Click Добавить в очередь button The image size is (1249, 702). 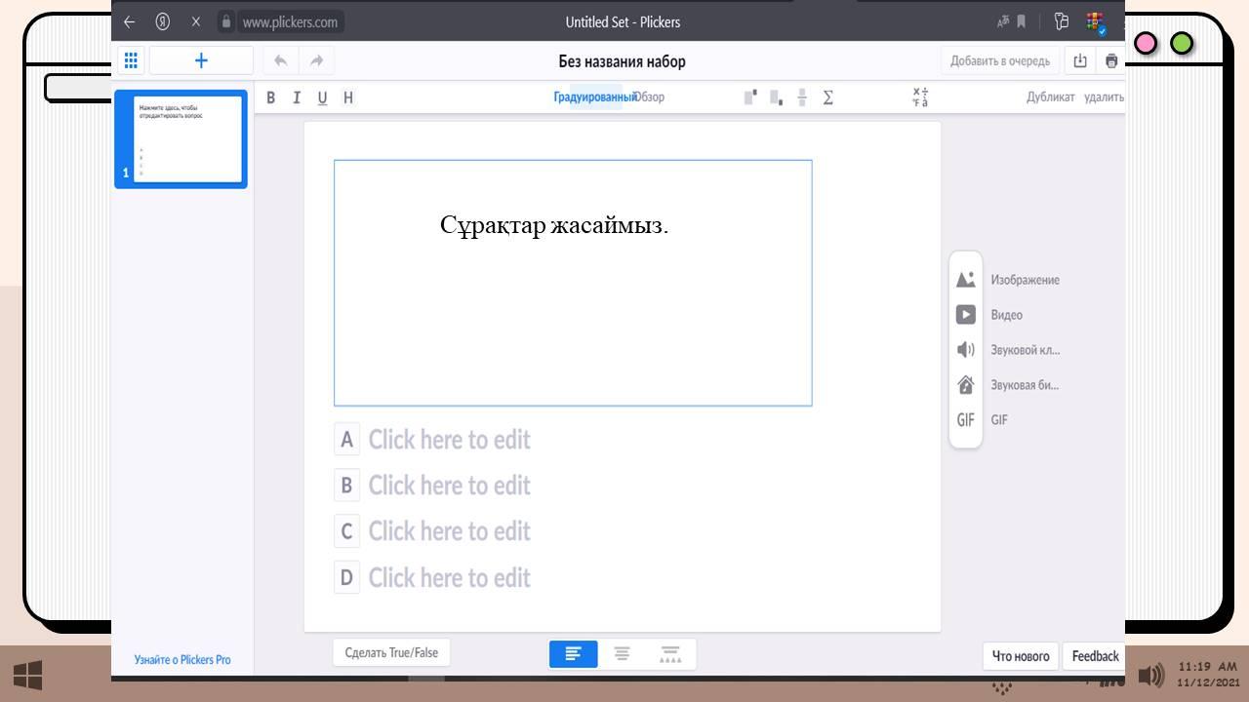pyautogui.click(x=1000, y=60)
